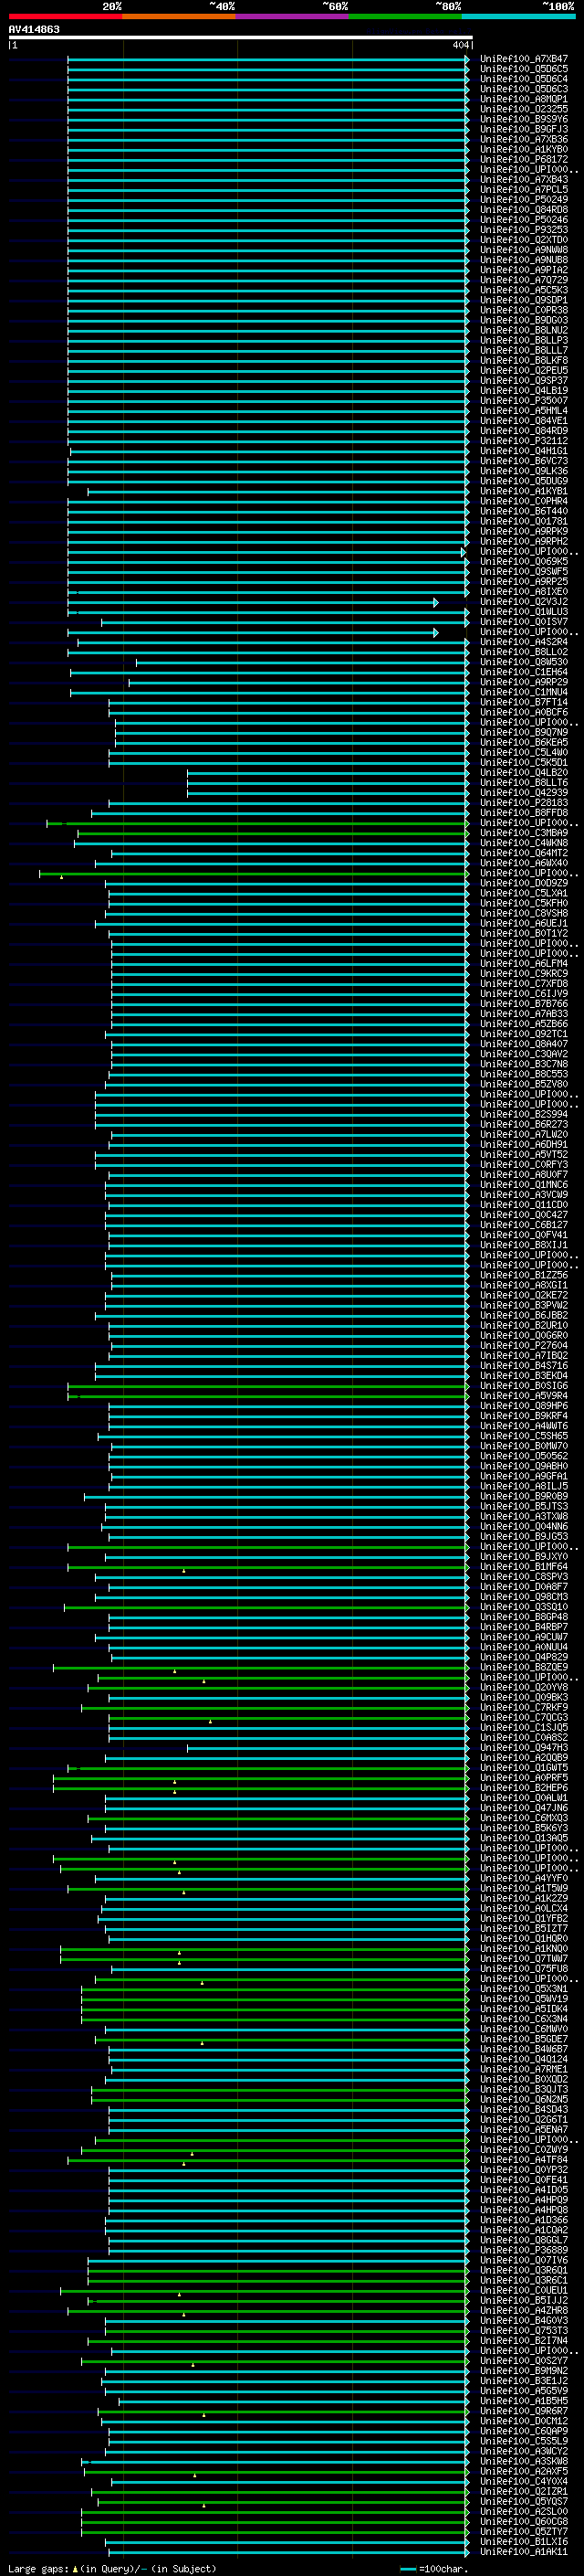Open the UniRef100_C0PHR4 hit
The width and height of the screenshot is (584, 2576).
(x=524, y=501)
